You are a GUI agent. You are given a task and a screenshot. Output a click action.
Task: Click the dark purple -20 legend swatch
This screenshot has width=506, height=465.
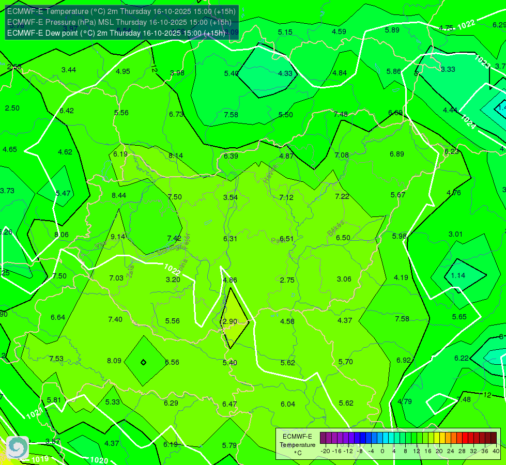pos(323,438)
